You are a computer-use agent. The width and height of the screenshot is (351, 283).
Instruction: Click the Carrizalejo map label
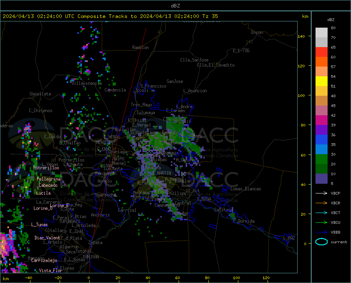[44, 260]
